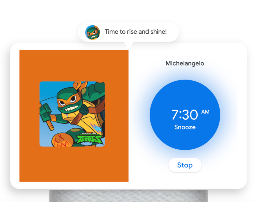The image size is (259, 202).
Task: Open the Michelangelo character artwork thumbnail
Action: point(72,114)
